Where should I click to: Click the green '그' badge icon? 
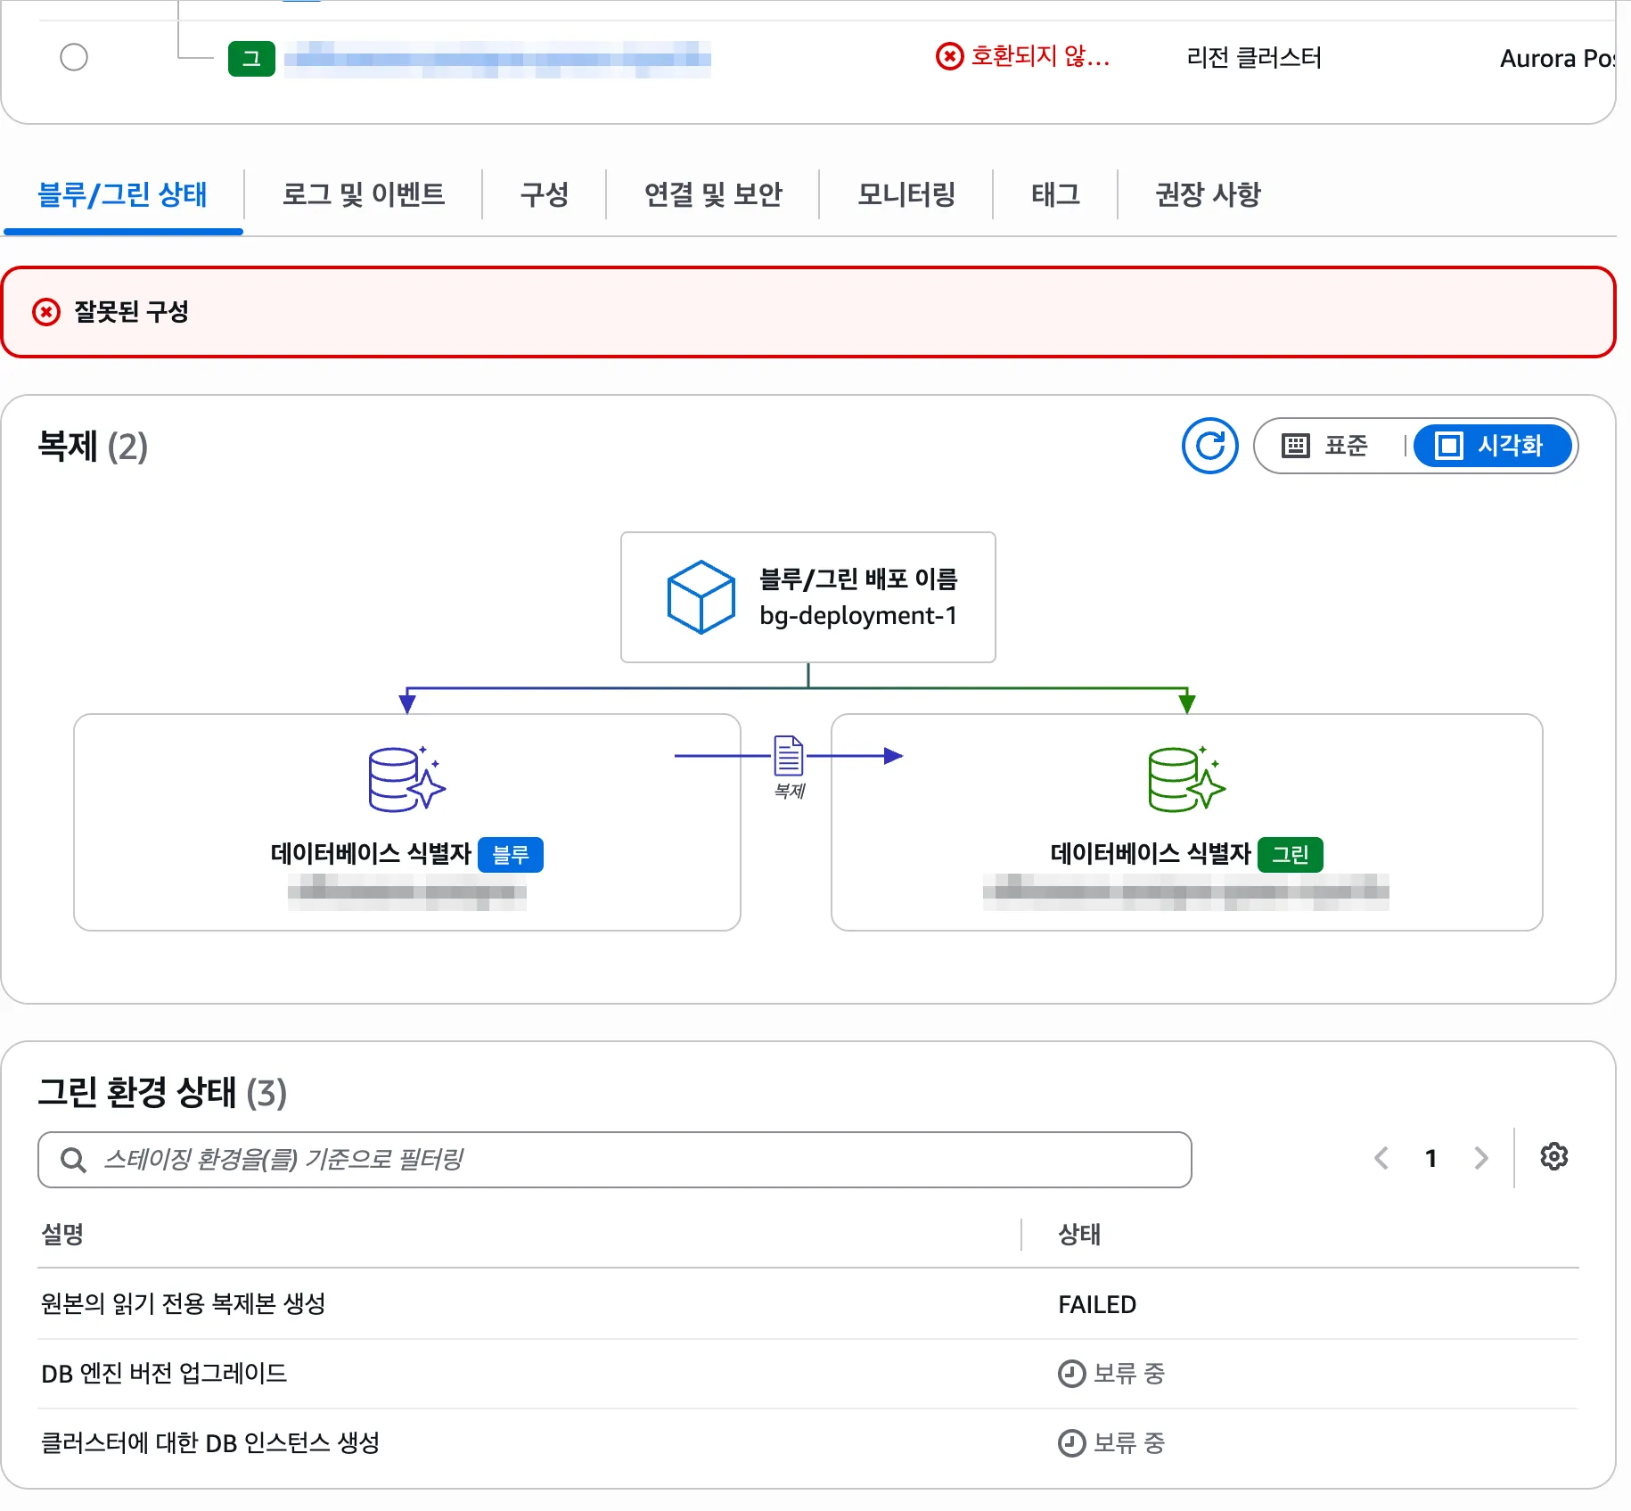coord(251,59)
